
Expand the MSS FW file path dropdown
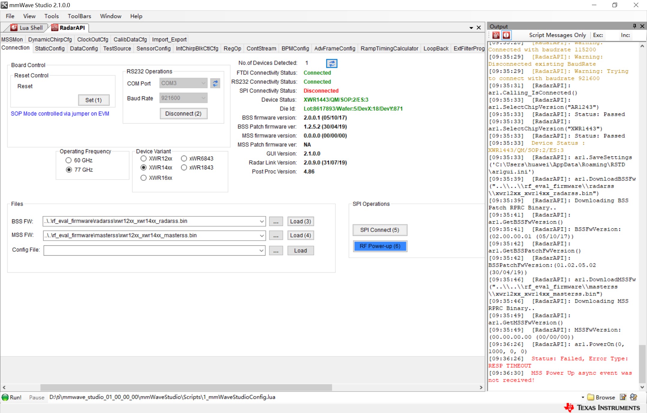point(261,236)
